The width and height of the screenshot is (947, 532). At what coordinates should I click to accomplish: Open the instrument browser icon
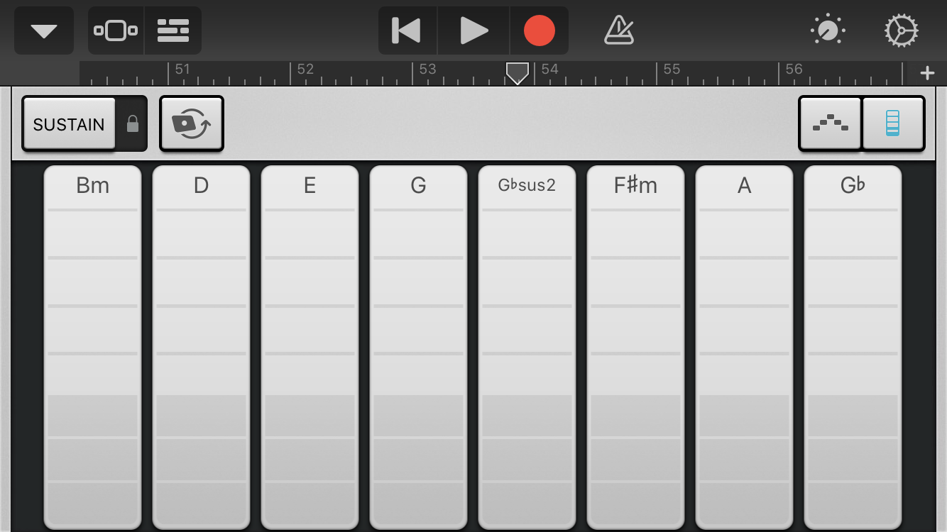point(116,31)
